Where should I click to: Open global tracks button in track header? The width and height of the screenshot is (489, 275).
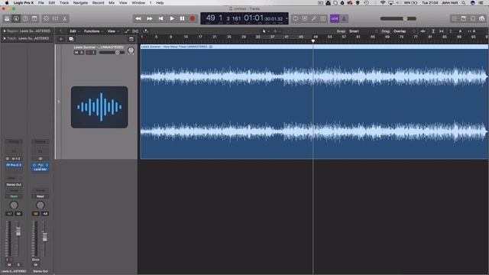tap(131, 39)
